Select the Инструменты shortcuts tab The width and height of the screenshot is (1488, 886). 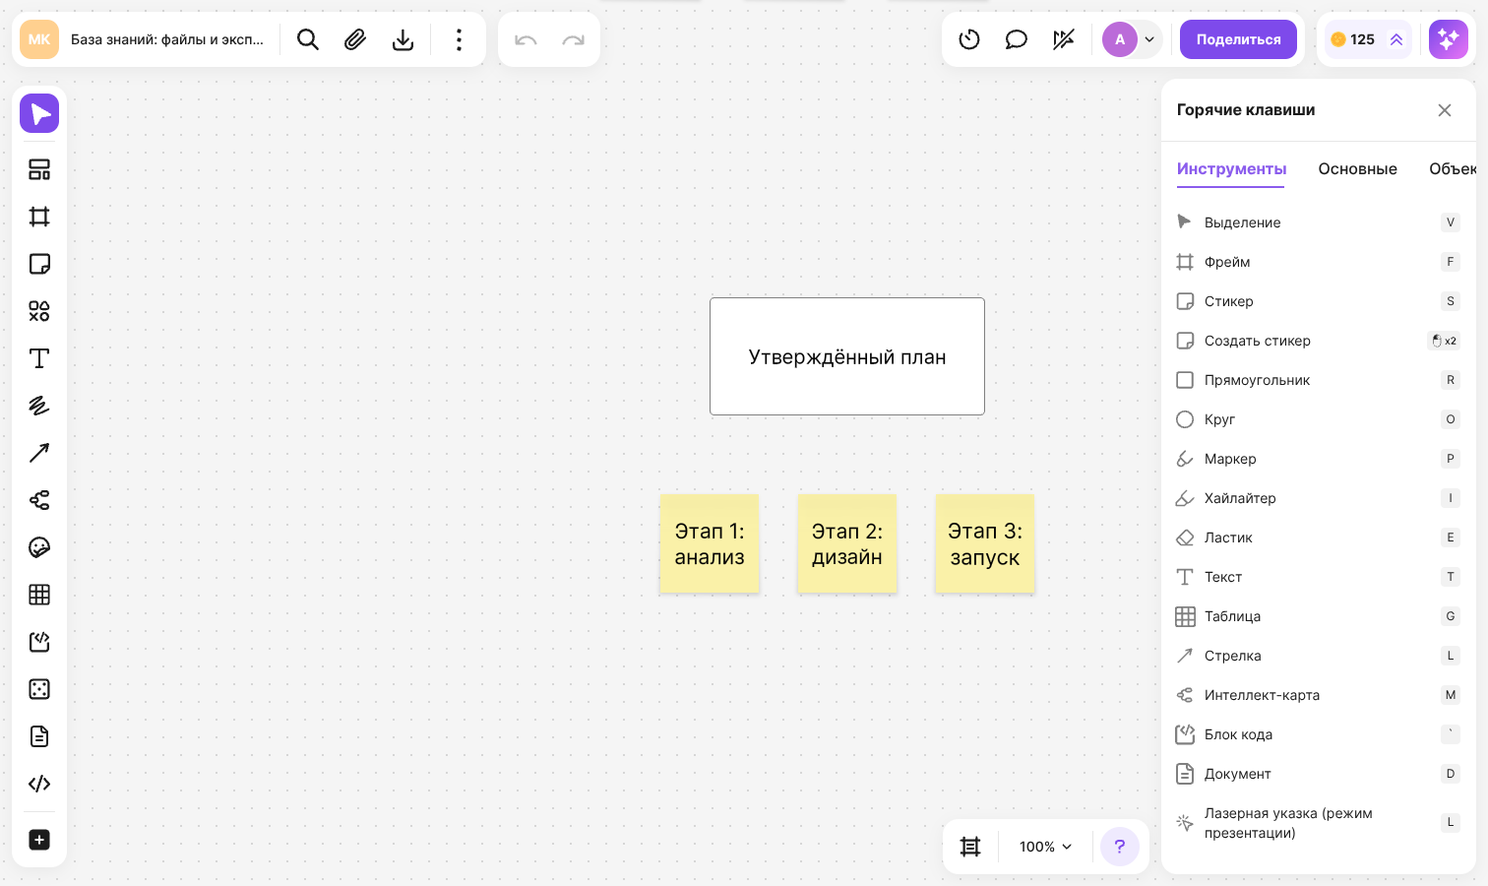coord(1231,169)
